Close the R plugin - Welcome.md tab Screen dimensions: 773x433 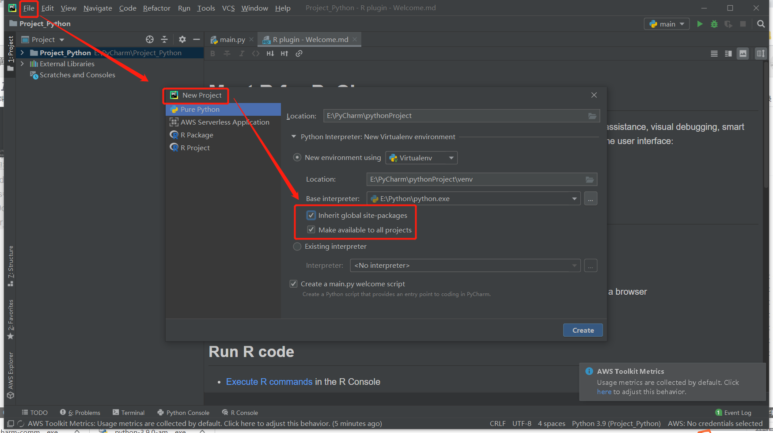(x=355, y=39)
